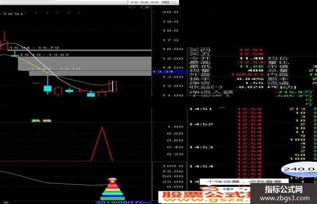Click the boxed 最高 value 12.54

251,62
